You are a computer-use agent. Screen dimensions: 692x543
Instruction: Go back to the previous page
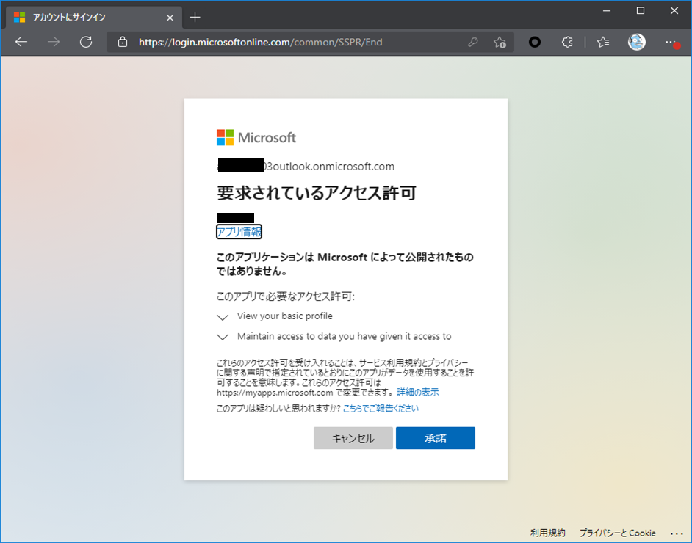(x=21, y=42)
